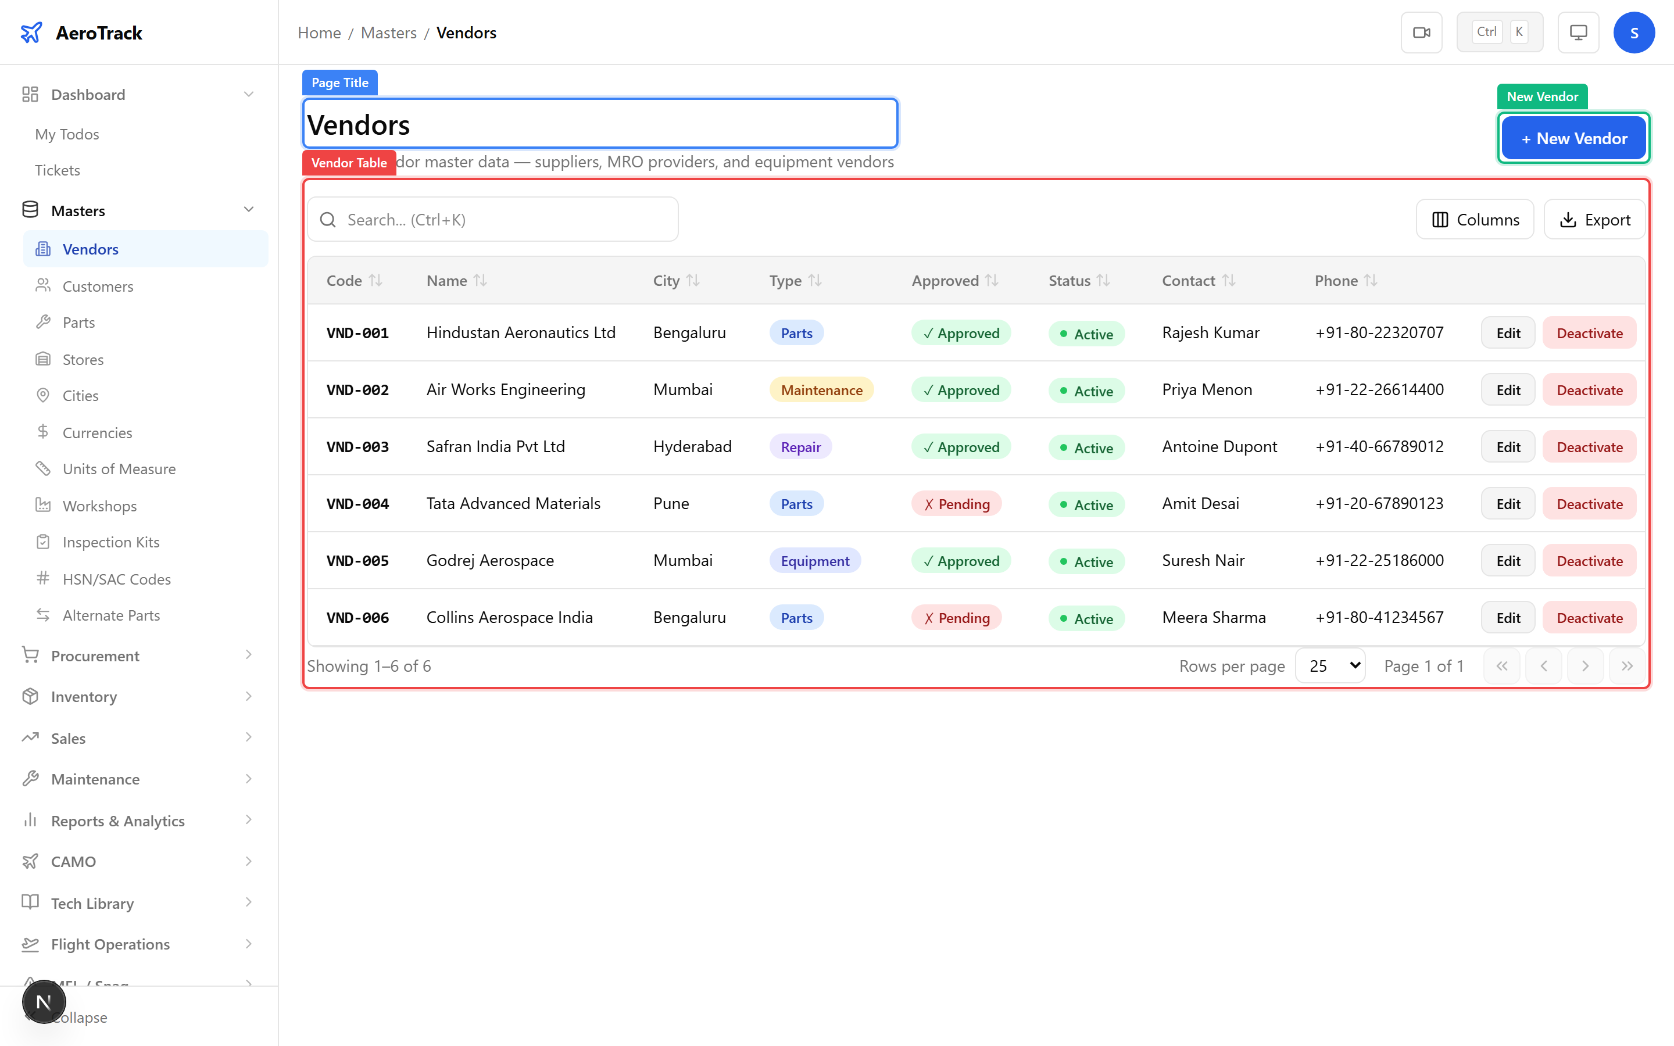This screenshot has height=1046, width=1674.
Task: Open the user avatar in the top-right corner
Action: click(1634, 32)
